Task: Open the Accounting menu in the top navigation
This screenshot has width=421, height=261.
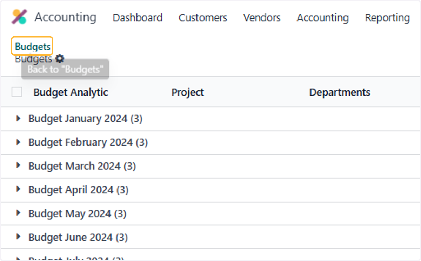Action: point(323,17)
